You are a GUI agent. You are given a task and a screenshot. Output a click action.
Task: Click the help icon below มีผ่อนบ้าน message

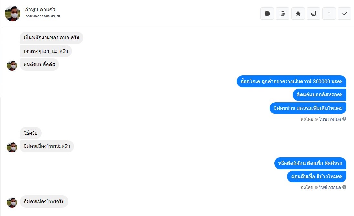pos(344,119)
